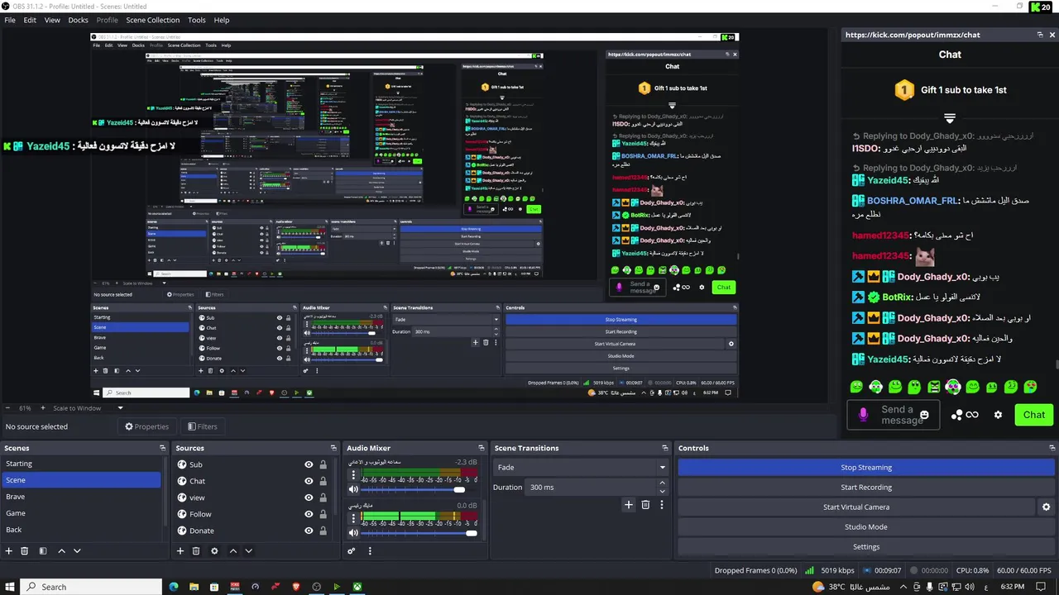Delete selected source with Sources trash icon

196,551
